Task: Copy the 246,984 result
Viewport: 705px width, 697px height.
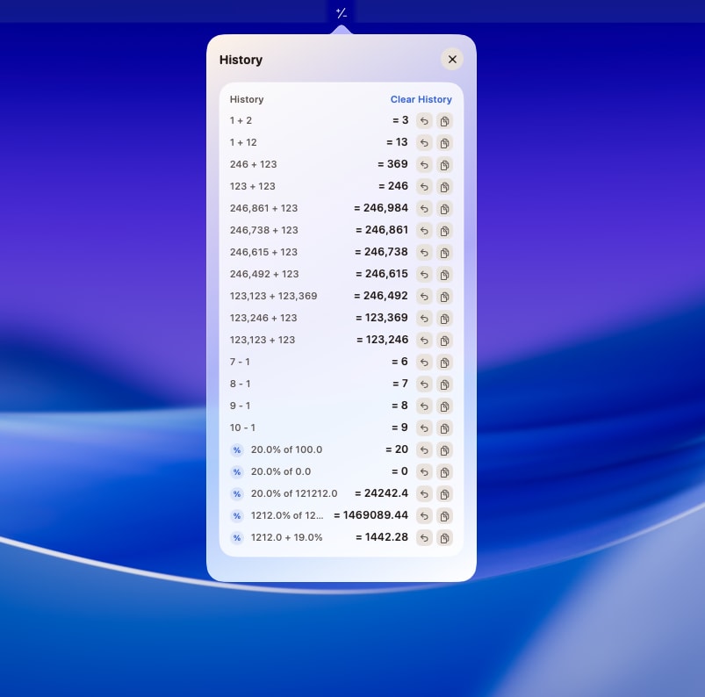Action: coord(444,209)
